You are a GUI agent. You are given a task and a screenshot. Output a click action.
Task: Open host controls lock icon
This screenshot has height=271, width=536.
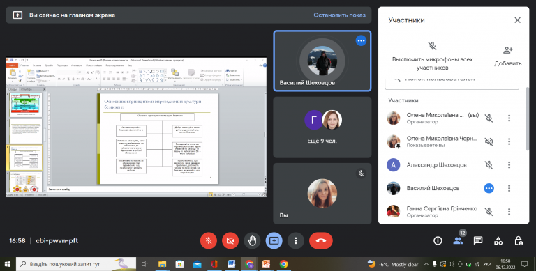[x=519, y=240]
